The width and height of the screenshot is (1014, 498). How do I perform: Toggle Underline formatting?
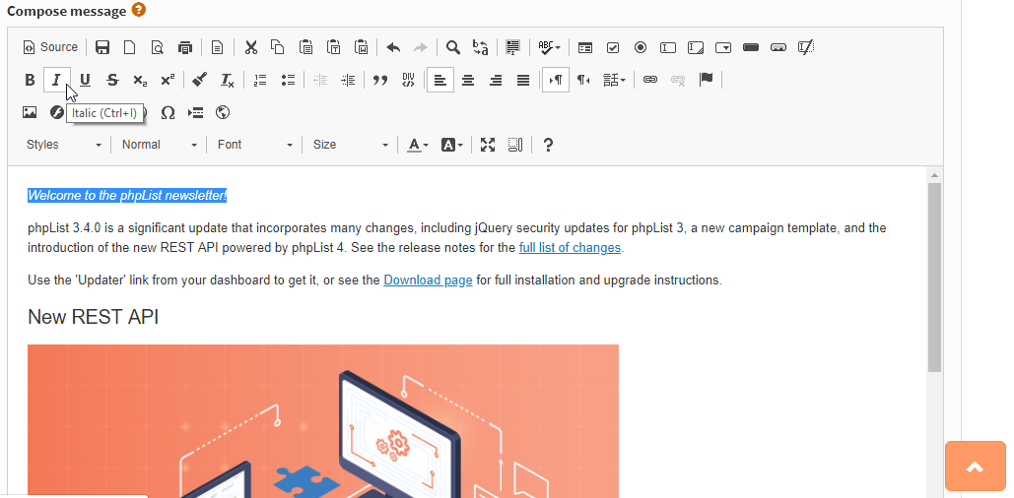(x=85, y=80)
